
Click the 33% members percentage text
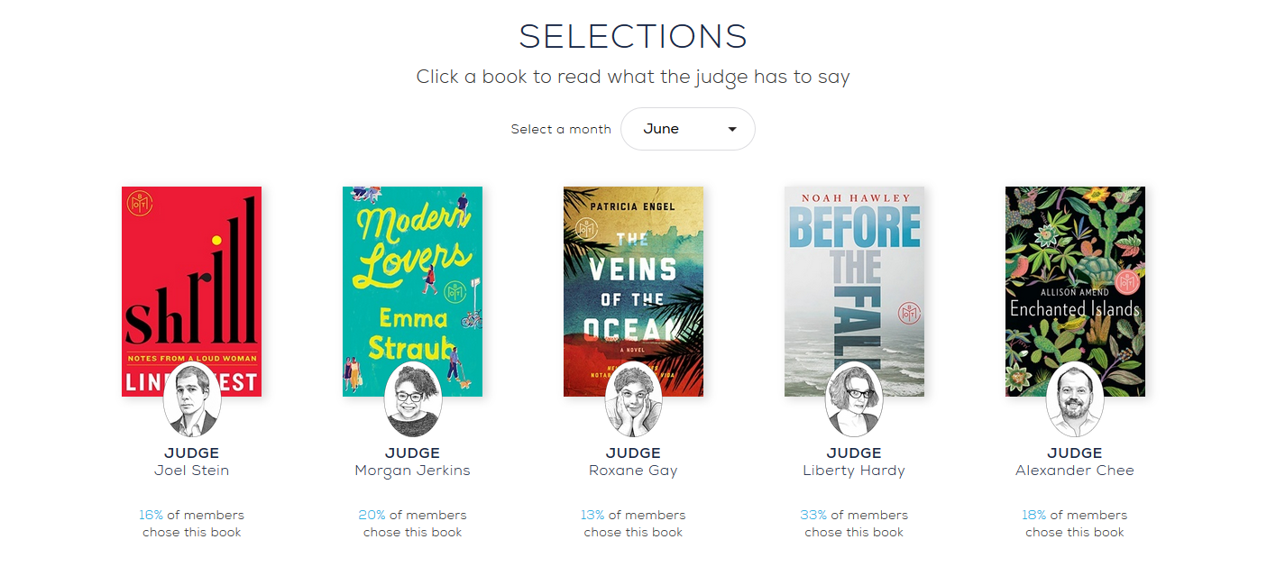point(813,515)
